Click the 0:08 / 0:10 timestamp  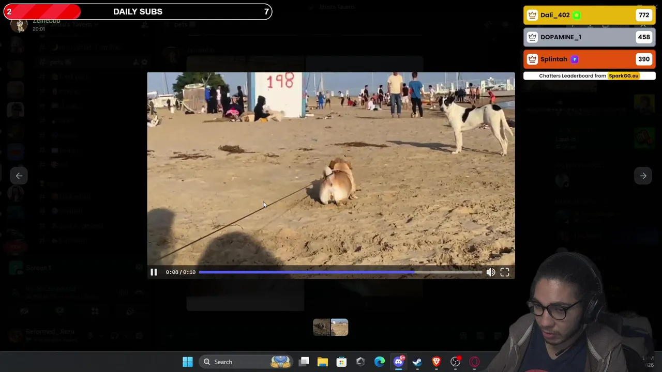pos(180,272)
